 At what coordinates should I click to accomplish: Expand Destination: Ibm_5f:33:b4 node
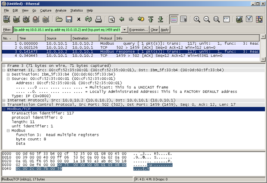(8, 74)
